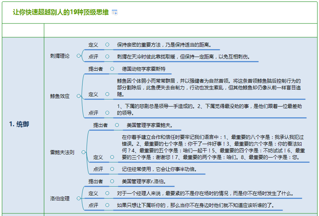Collapse the 点评 node under 刺猬理论
Viewport: 319px width, 216px height.
pyautogui.click(x=107, y=57)
